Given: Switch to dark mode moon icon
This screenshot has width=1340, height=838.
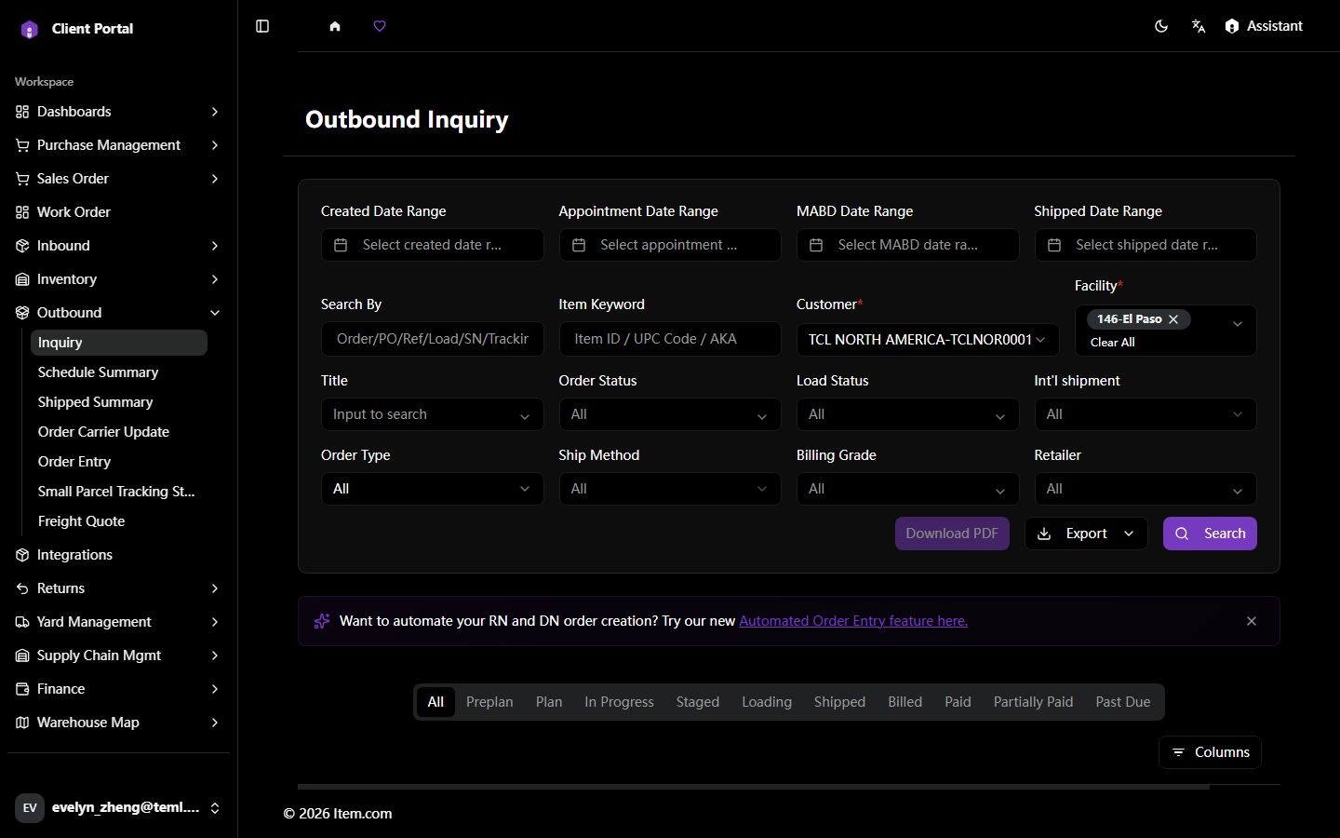Looking at the screenshot, I should point(1161,26).
